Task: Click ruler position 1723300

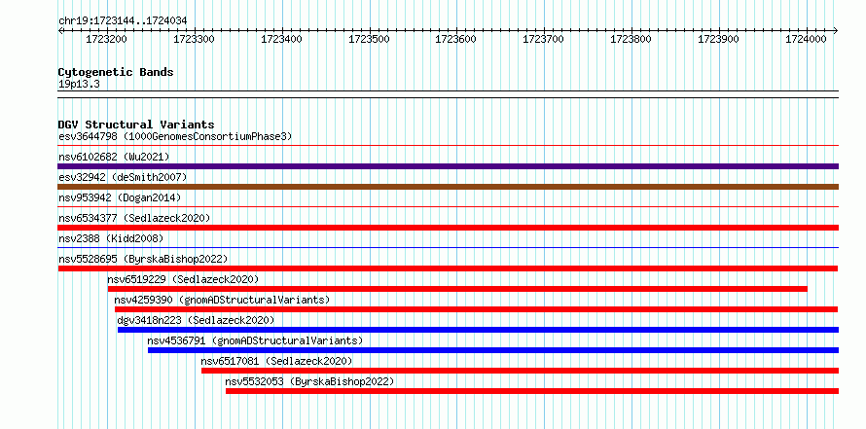Action: pyautogui.click(x=195, y=39)
